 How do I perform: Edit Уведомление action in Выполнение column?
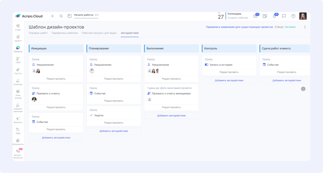click(x=171, y=79)
